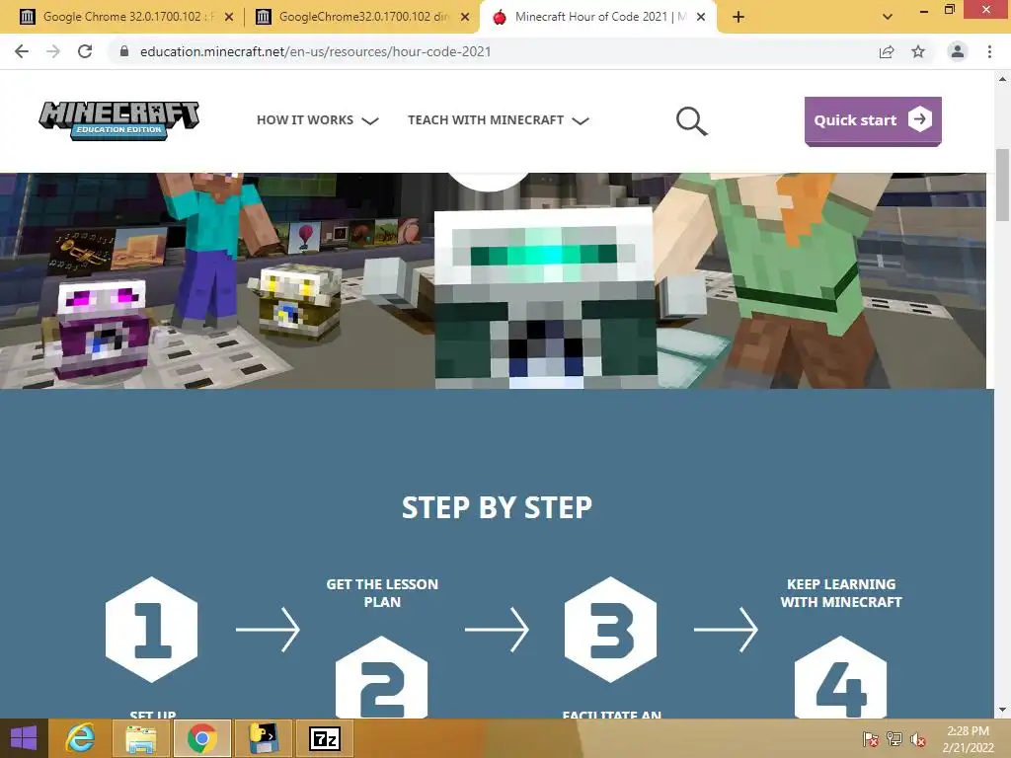Click the step 3 hexagon icon
This screenshot has width=1011, height=758.
(x=610, y=630)
